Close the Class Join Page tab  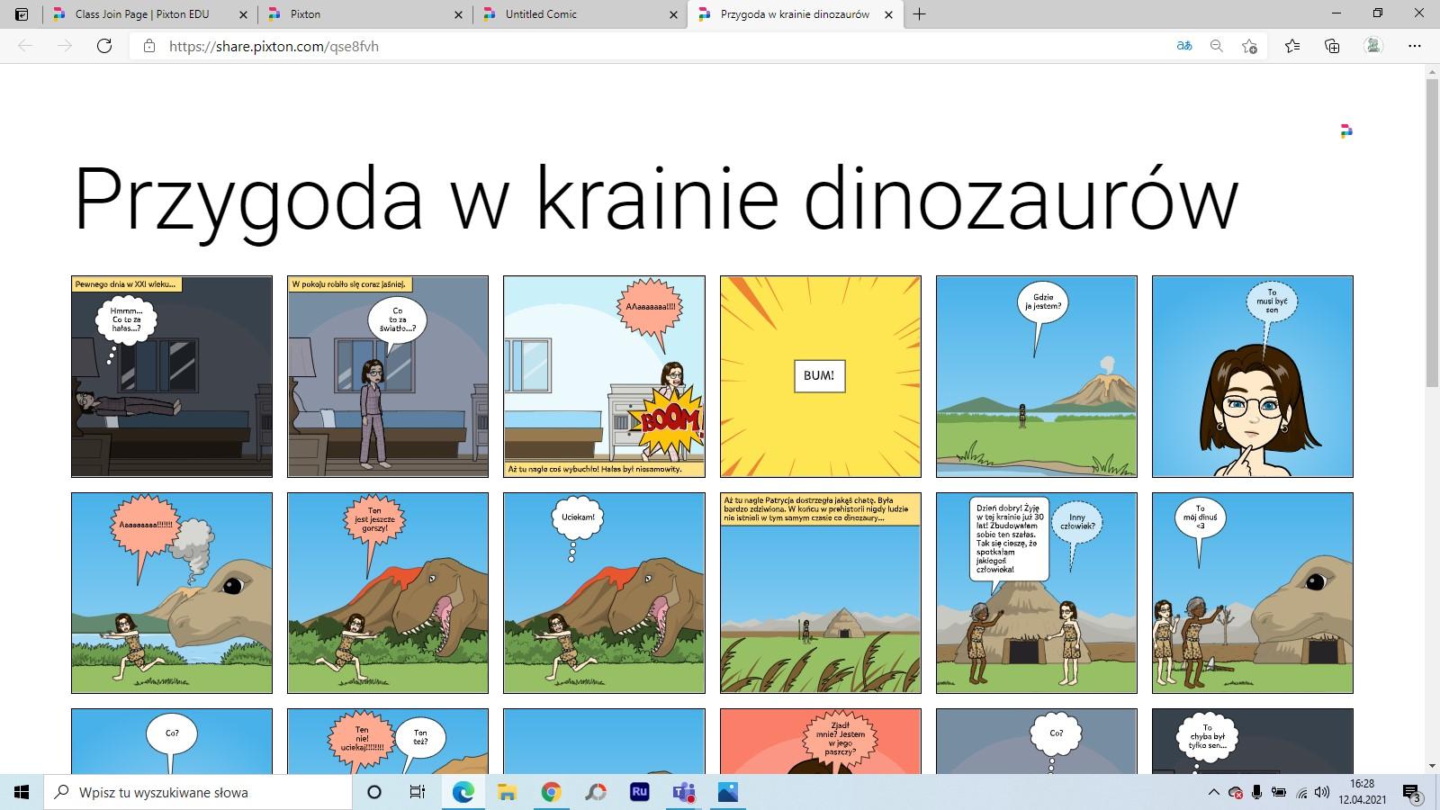pyautogui.click(x=244, y=14)
